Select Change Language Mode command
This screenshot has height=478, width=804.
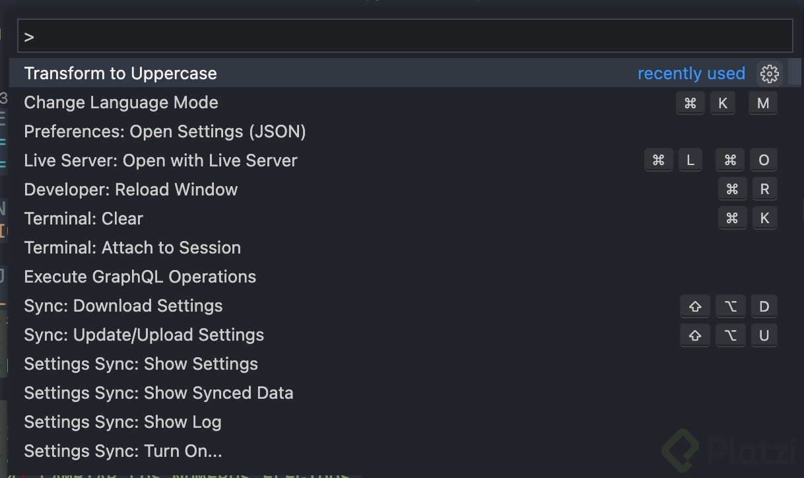click(x=400, y=102)
